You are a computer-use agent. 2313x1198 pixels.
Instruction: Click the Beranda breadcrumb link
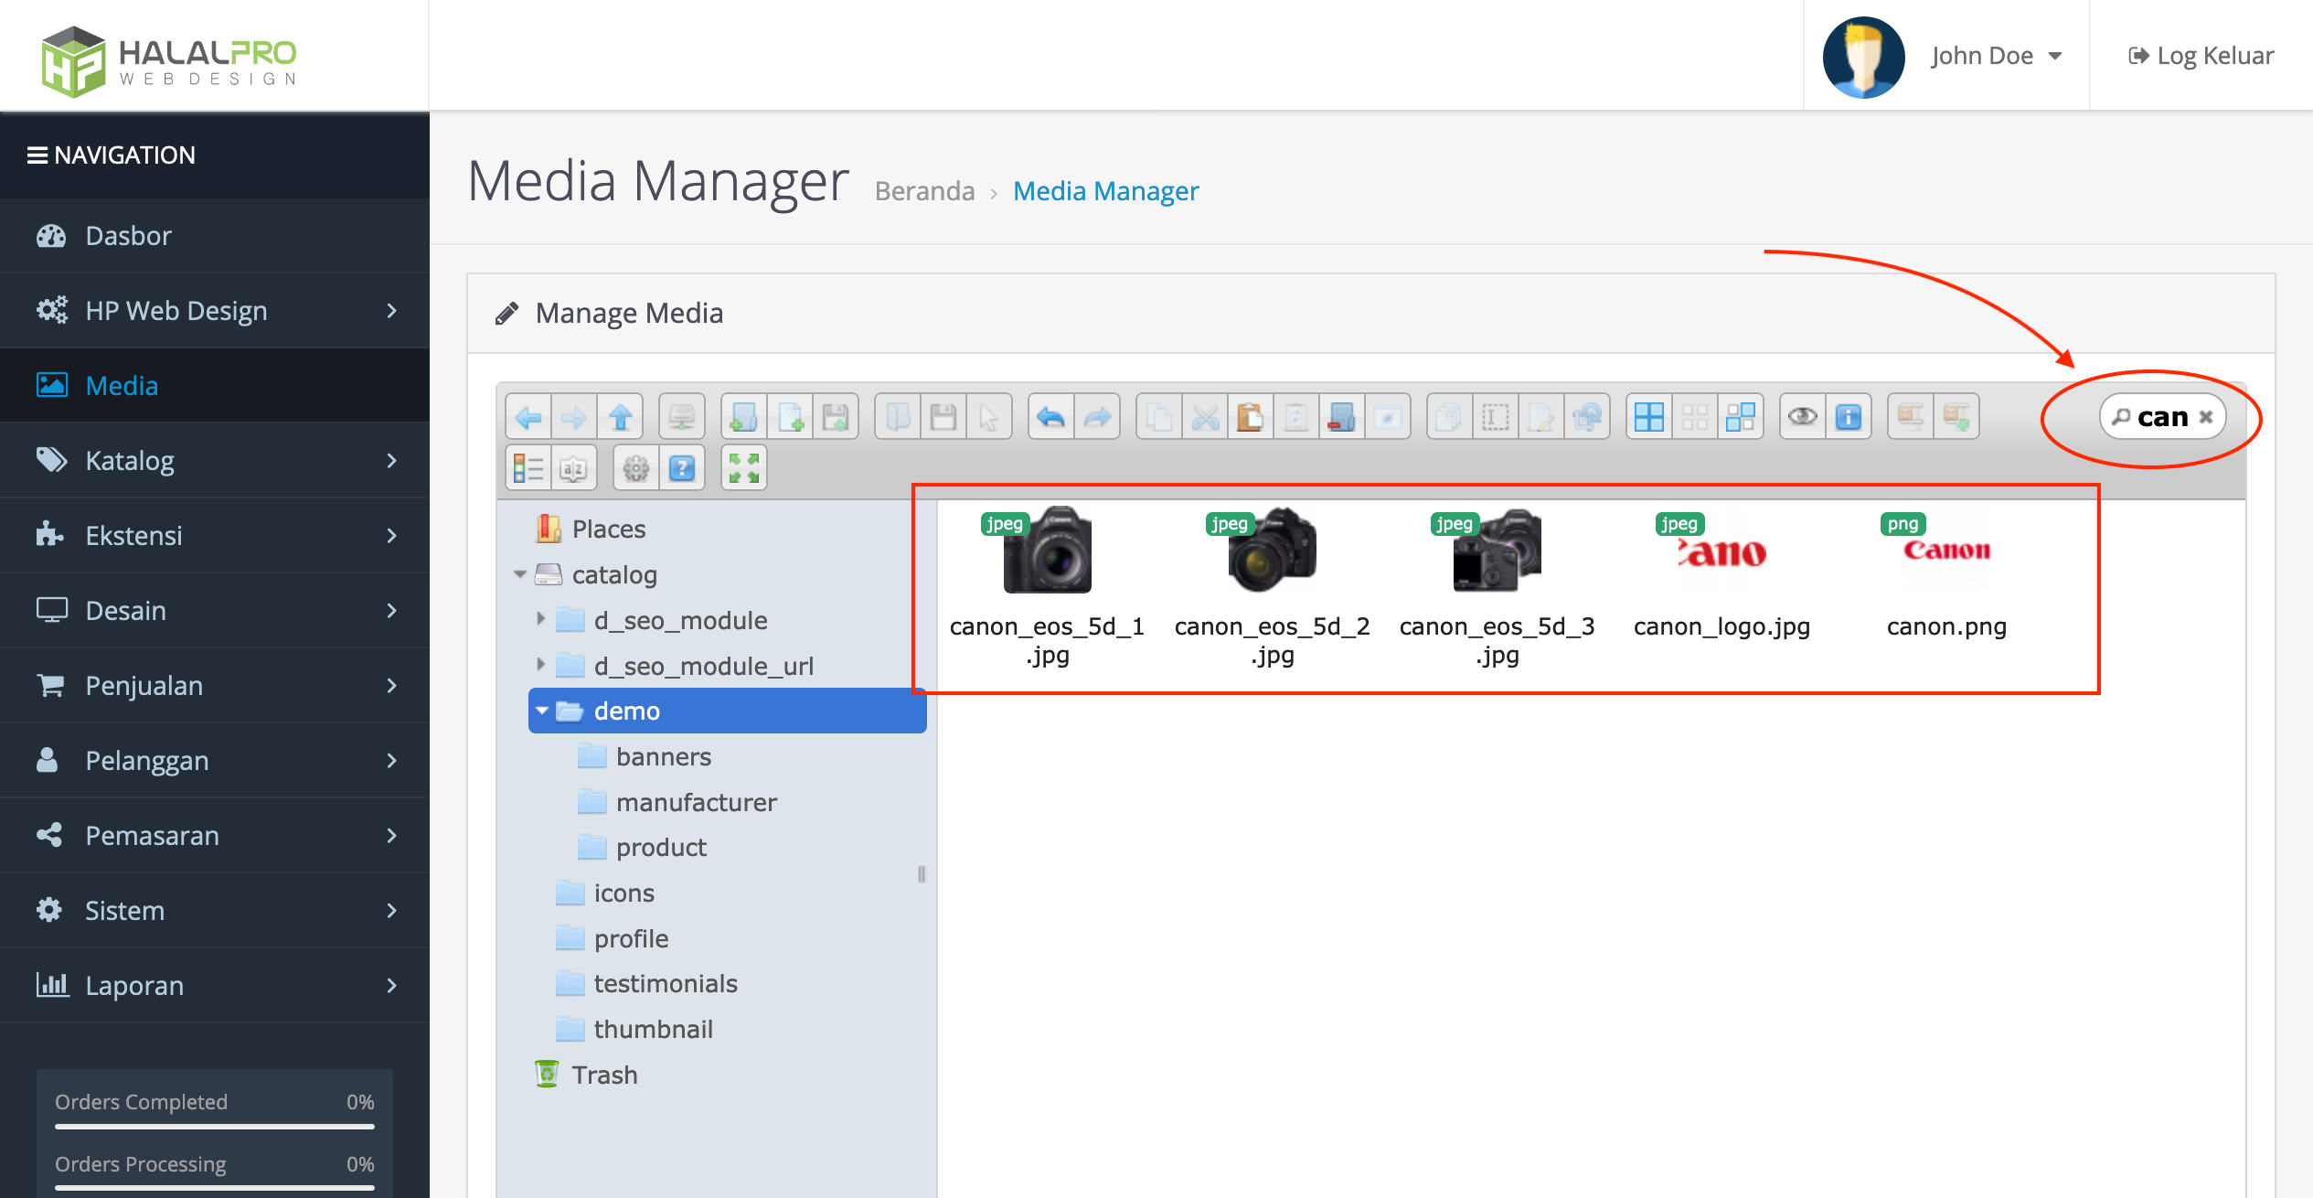click(924, 191)
